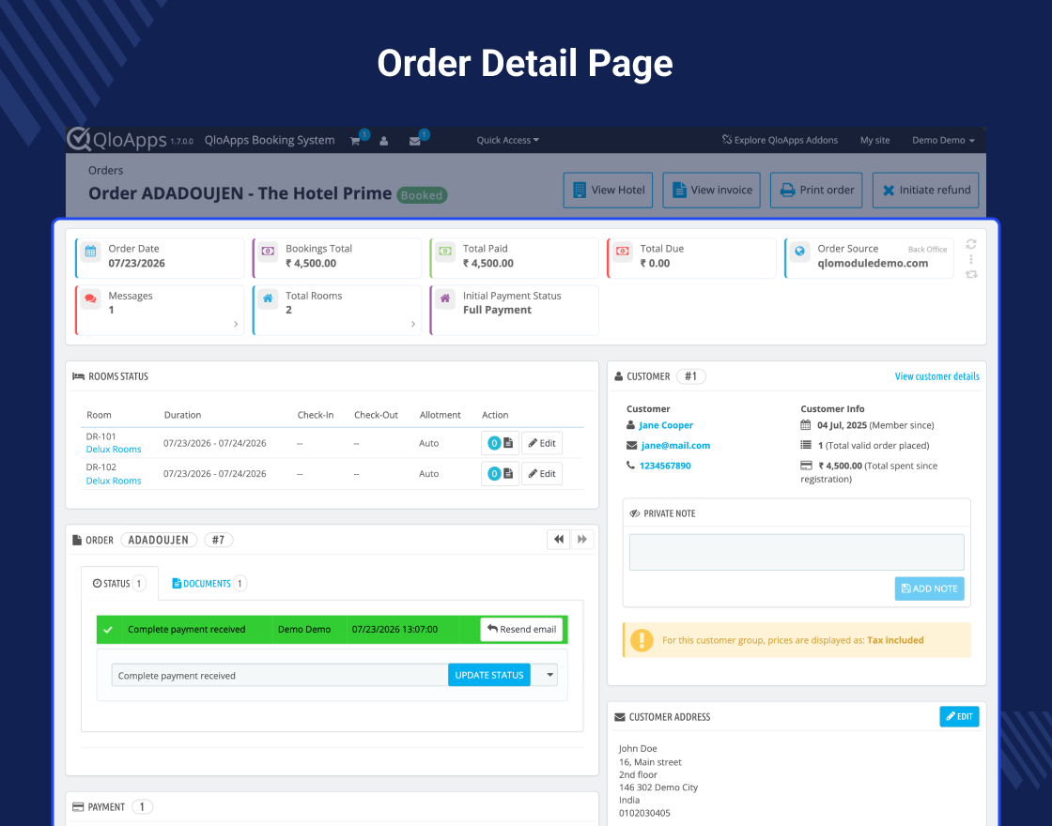Click the Update Status button

489,675
